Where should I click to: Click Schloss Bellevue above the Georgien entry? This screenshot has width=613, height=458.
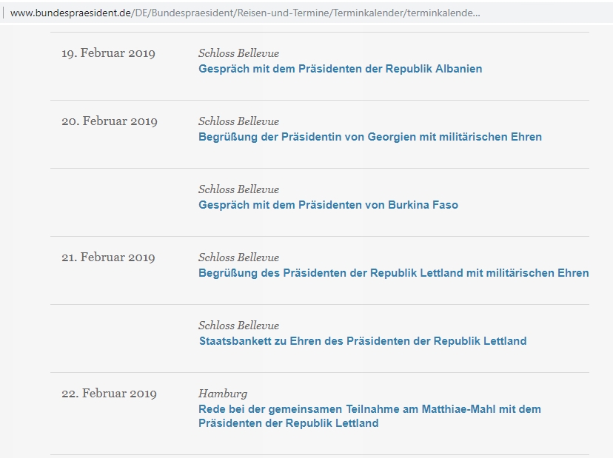(x=238, y=121)
